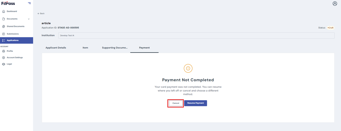Click the Shared Documents icon

(x=3, y=26)
